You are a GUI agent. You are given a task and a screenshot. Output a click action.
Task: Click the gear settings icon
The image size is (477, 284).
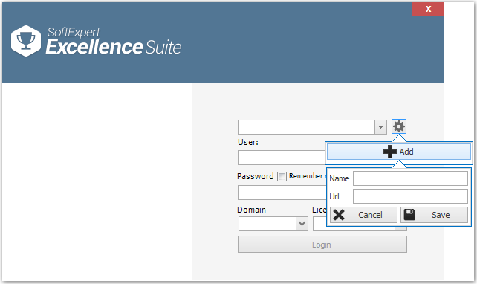pyautogui.click(x=399, y=126)
